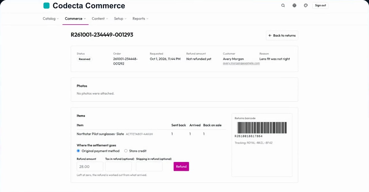Click the Northstar Pilot sunglasses item name
This screenshot has height=192, width=369.
coord(100,134)
